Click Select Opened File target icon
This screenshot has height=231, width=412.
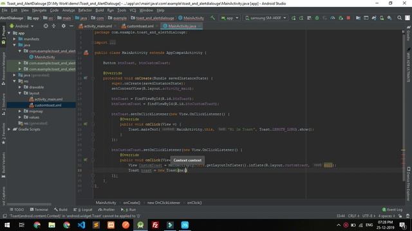[x=46, y=26]
